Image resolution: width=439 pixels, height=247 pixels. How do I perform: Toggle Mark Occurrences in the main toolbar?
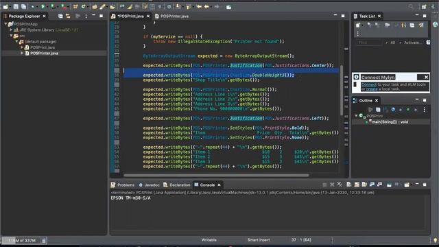tap(130, 6)
